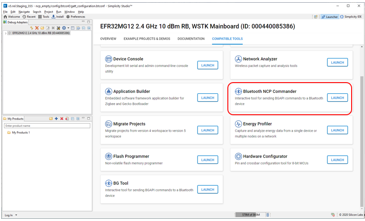Image resolution: width=365 pixels, height=221 pixels.
Task: Select EFR32MG12 2.4 GHz 10 dBm RB device
Action: click(x=41, y=33)
